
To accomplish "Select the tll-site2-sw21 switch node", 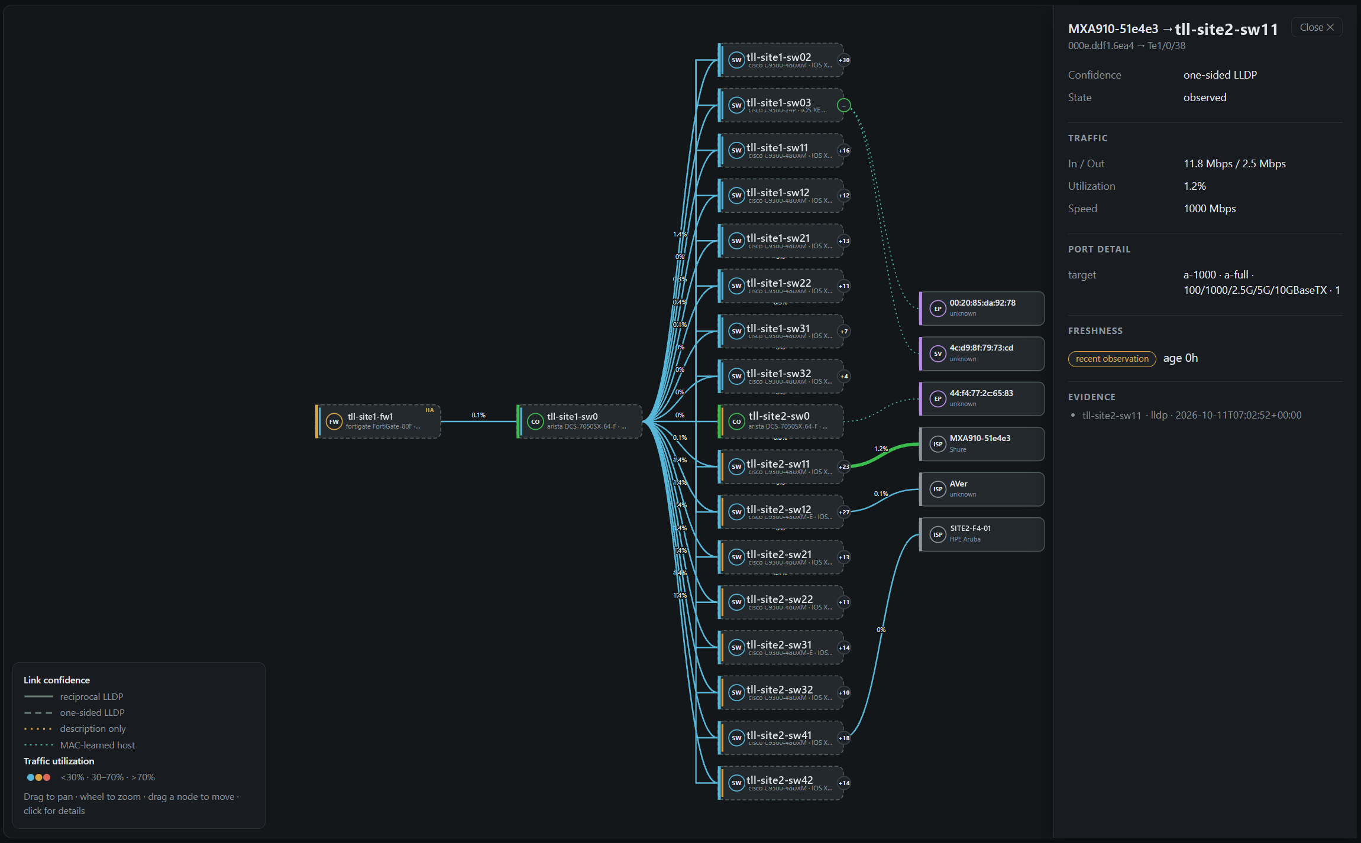I will pyautogui.click(x=781, y=557).
